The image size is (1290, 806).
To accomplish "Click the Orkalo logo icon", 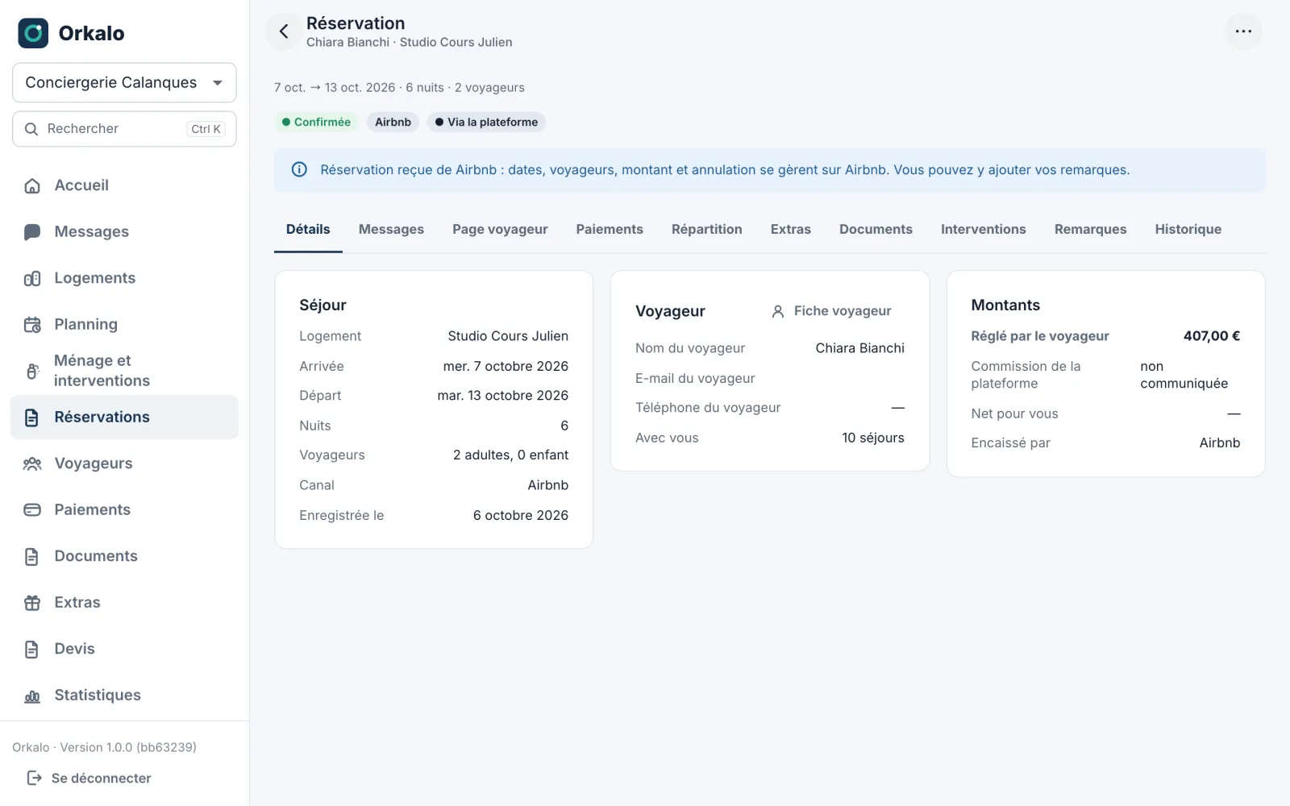I will [x=33, y=33].
